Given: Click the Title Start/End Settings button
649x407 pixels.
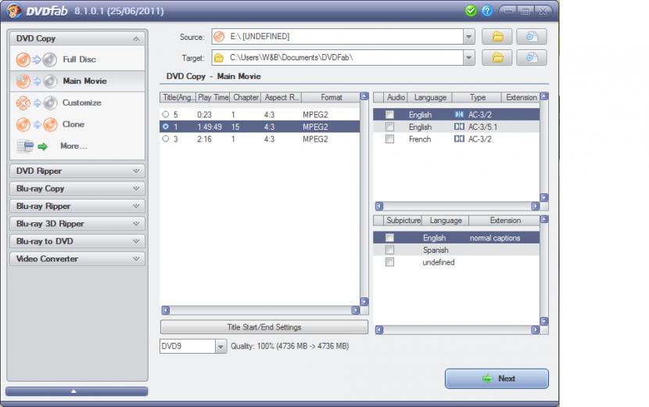Looking at the screenshot, I should click(x=264, y=327).
